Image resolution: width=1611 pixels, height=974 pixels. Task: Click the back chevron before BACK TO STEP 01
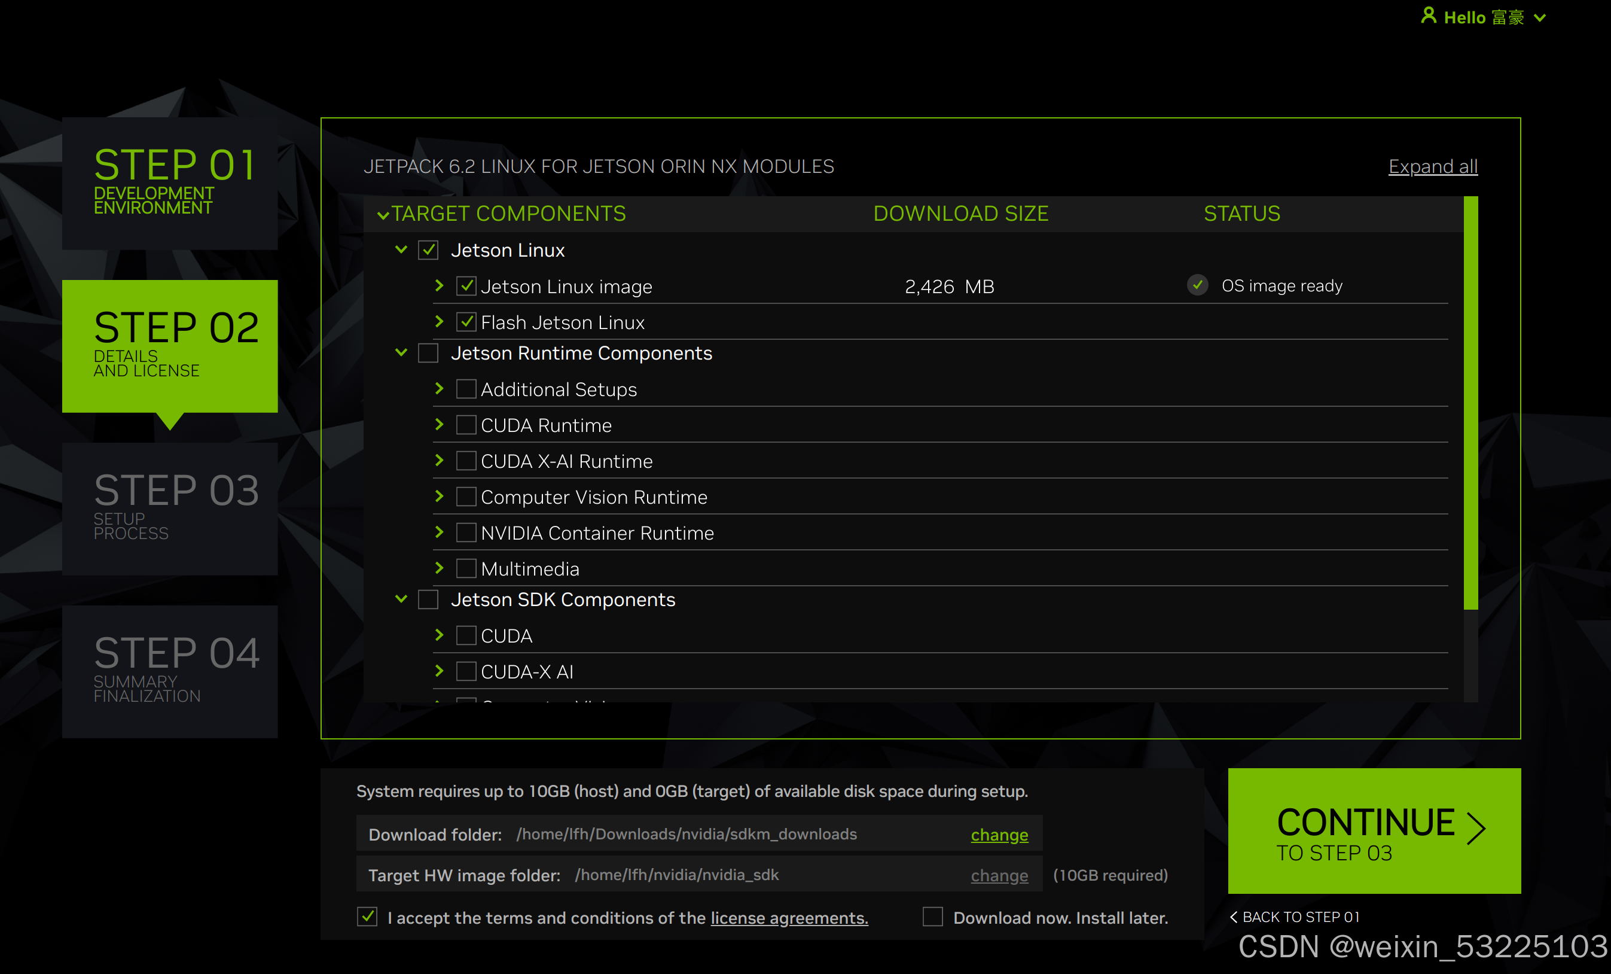[1234, 917]
